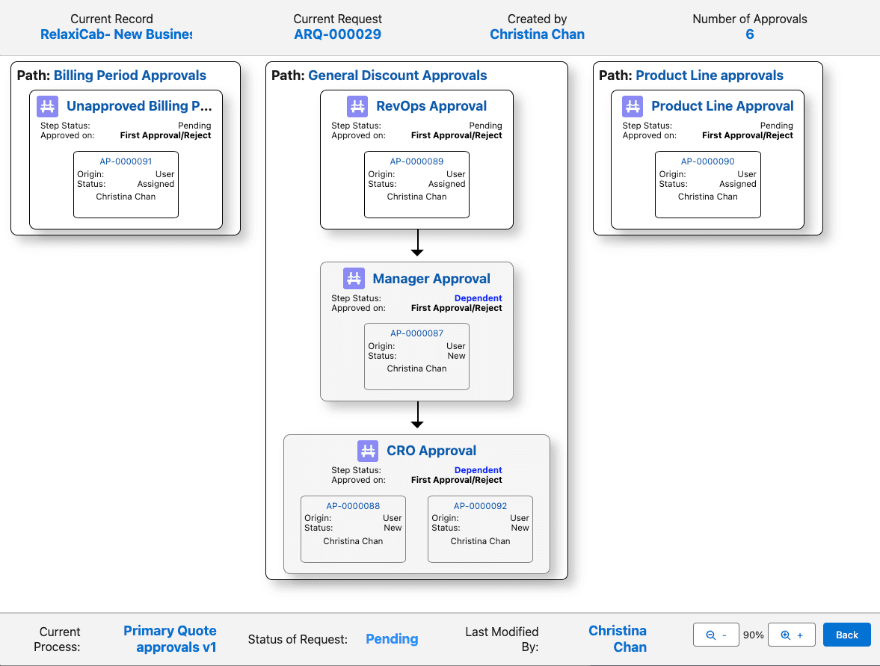Click the New status under AP-0000088
Image resolution: width=880 pixels, height=666 pixels.
[x=393, y=528]
